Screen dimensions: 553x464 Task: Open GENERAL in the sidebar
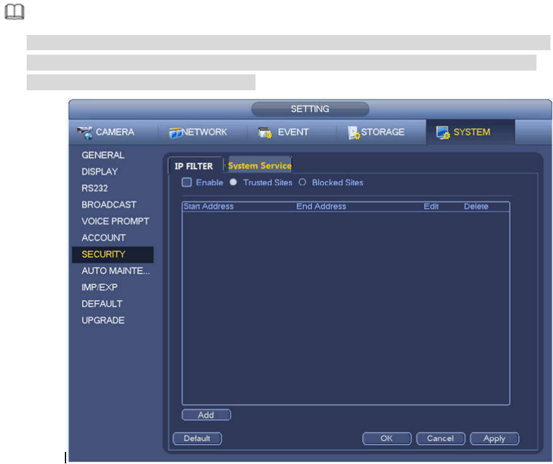[103, 155]
